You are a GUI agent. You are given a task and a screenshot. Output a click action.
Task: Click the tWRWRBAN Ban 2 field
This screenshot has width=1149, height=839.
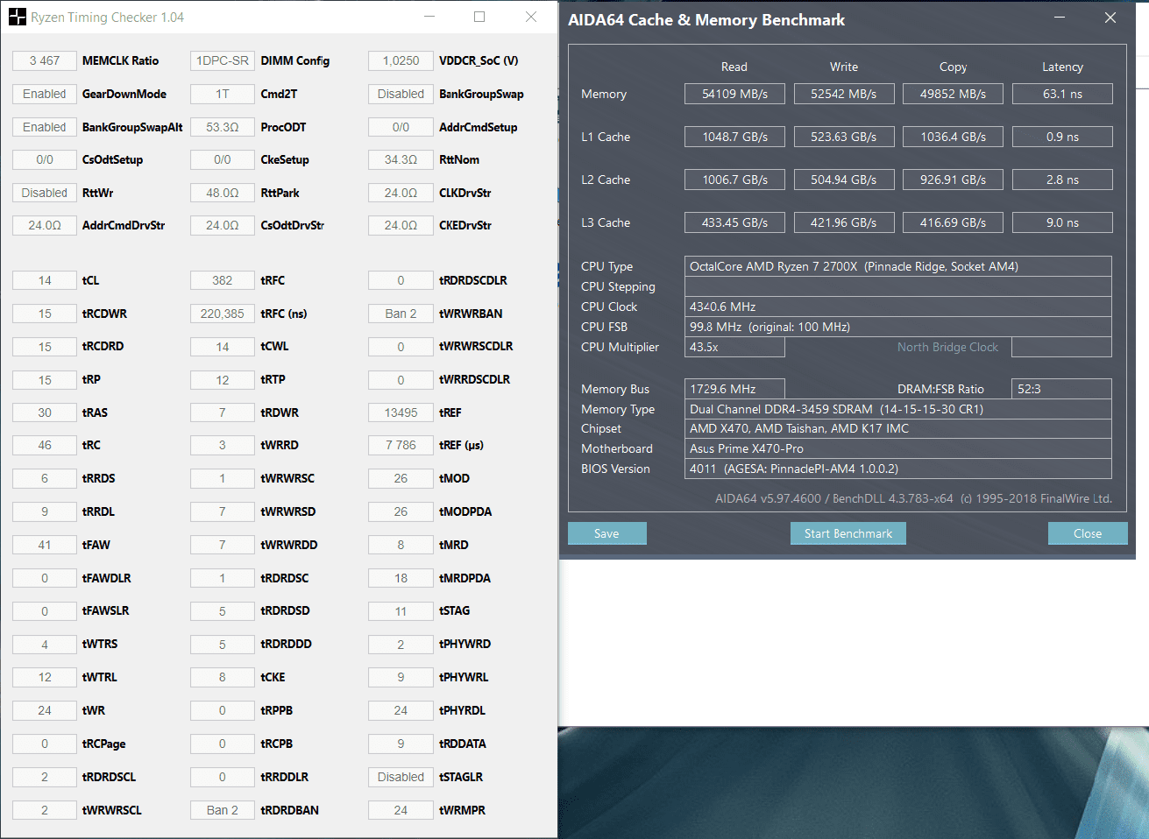pos(401,314)
